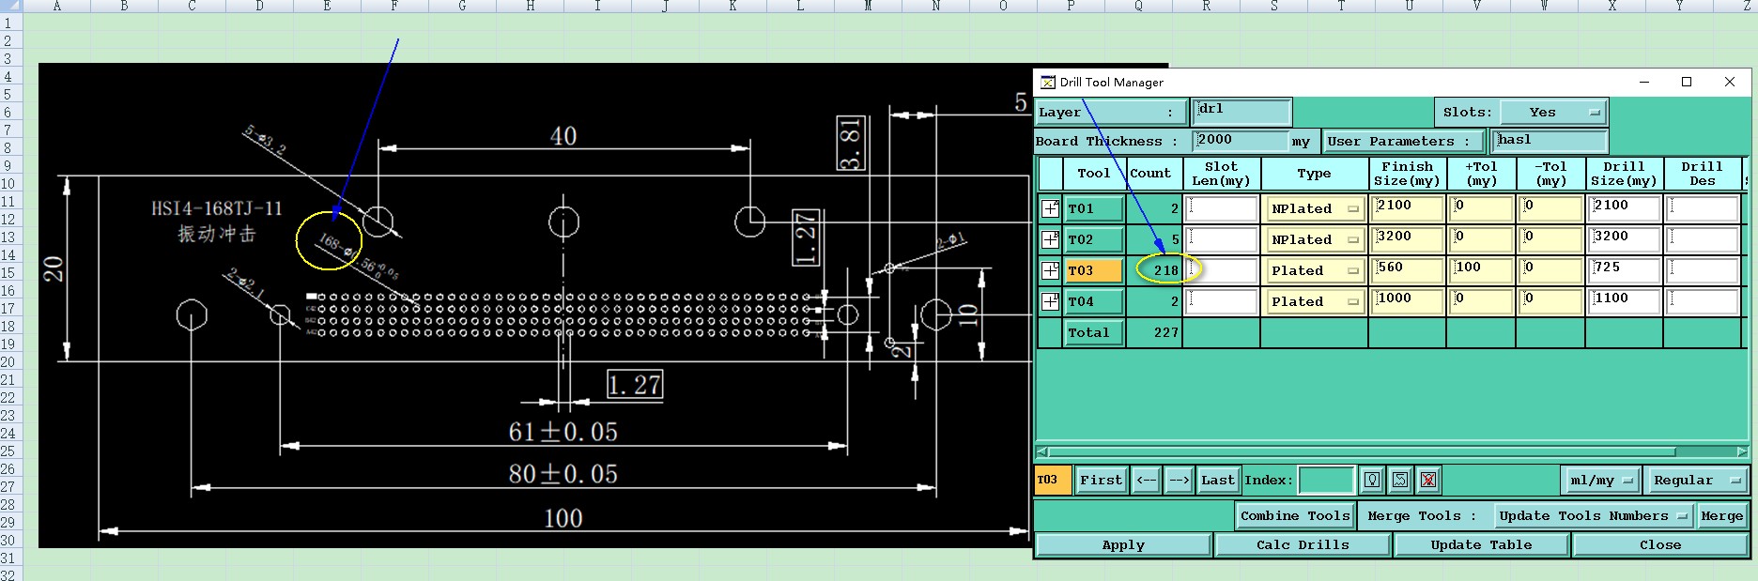Image resolution: width=1758 pixels, height=581 pixels.
Task: Select the T02 tool button
Action: coord(1094,239)
